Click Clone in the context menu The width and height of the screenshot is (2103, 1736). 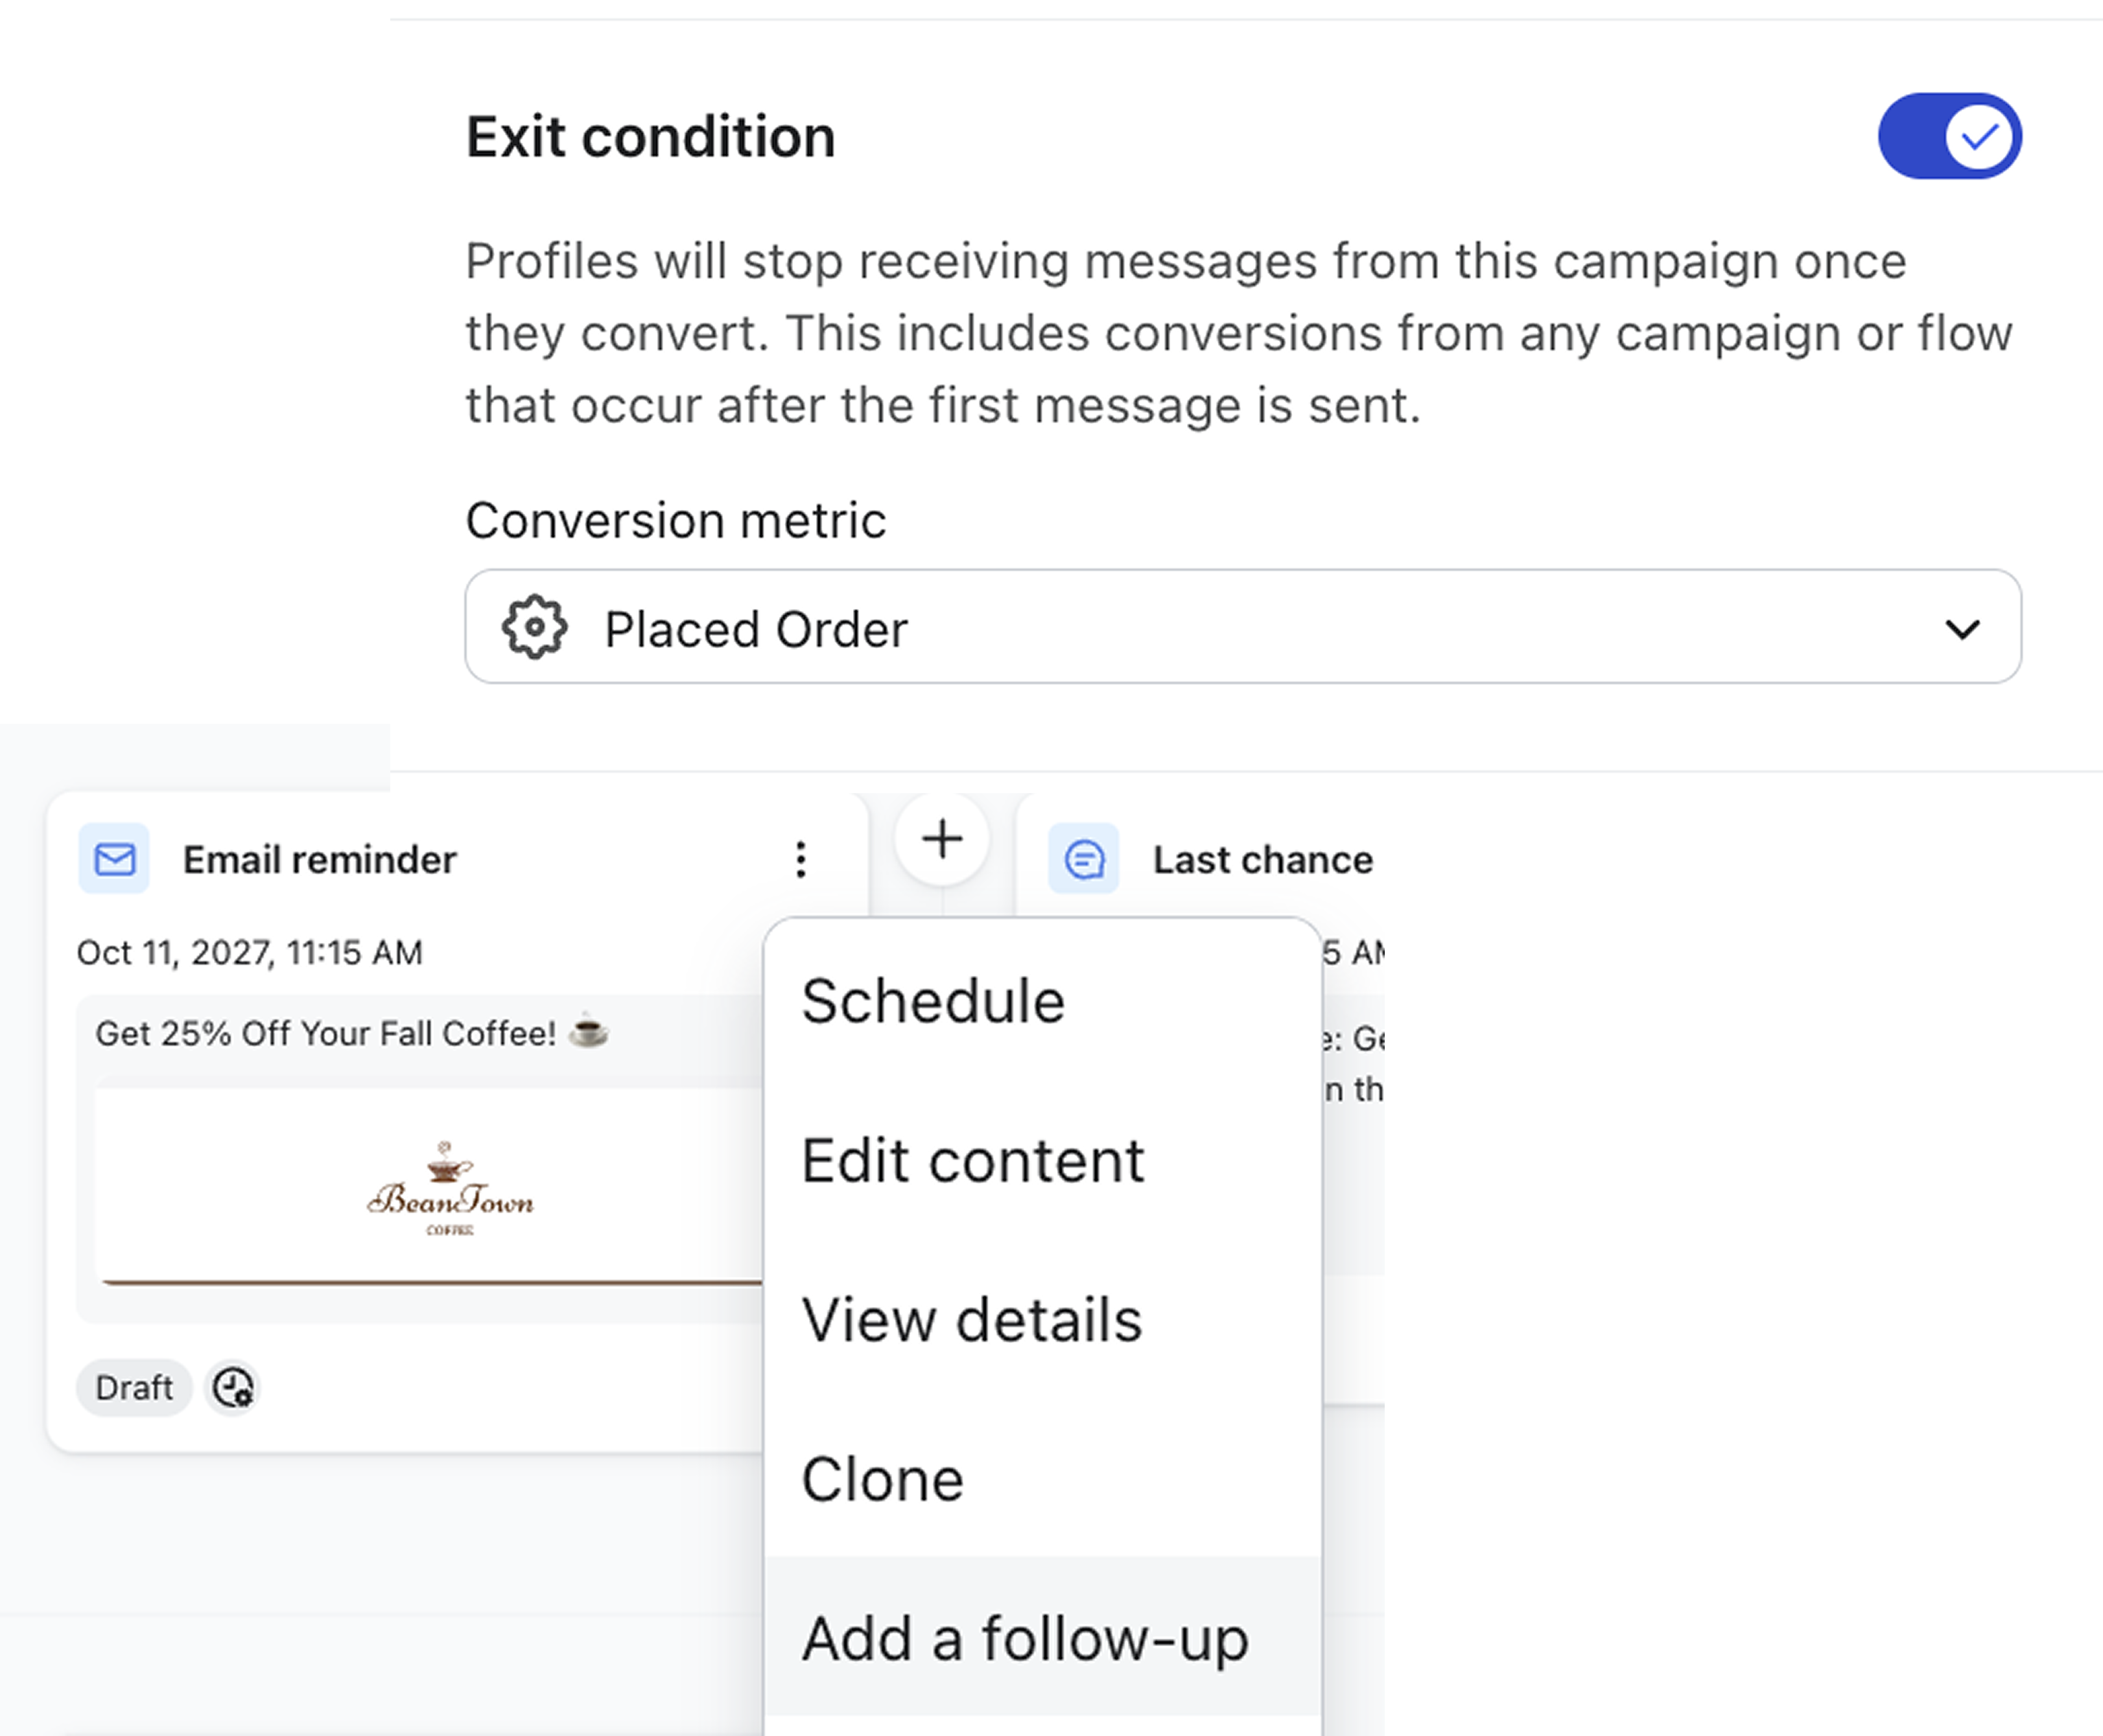[882, 1479]
